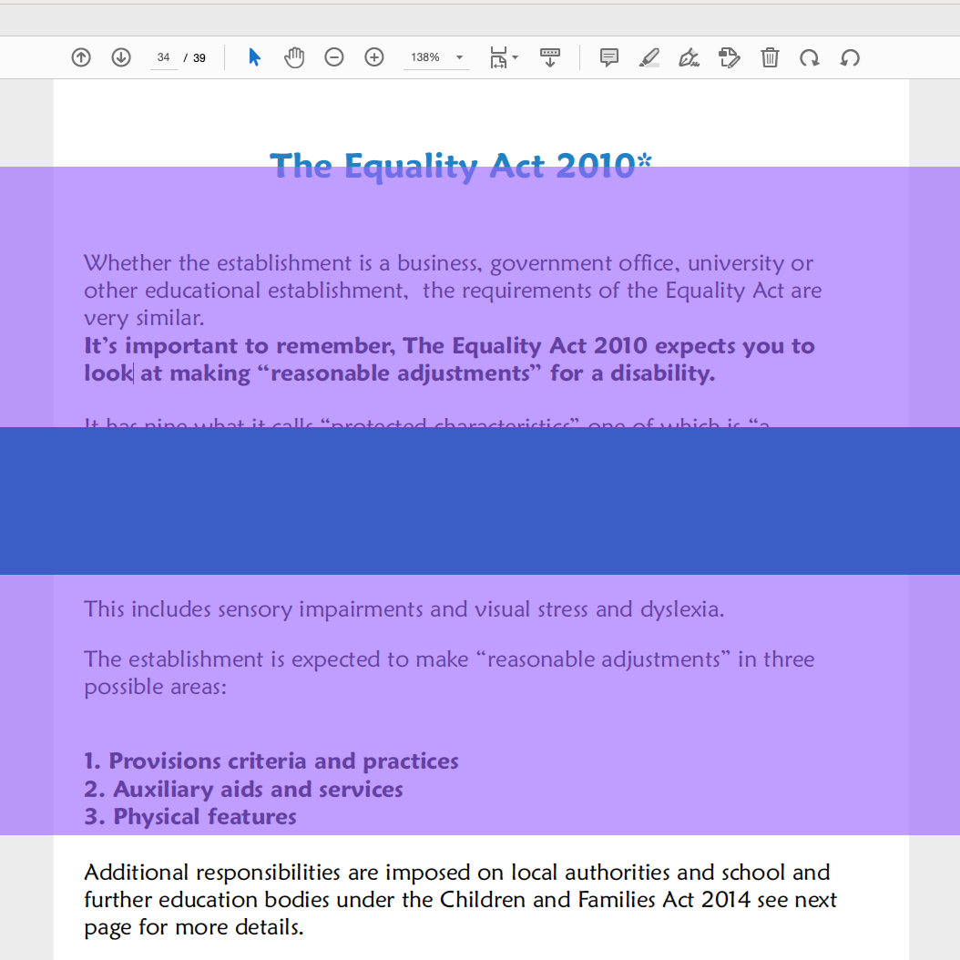This screenshot has width=960, height=960.
Task: Click the 'Additional responsibilities' paragraph text
Action: click(455, 899)
